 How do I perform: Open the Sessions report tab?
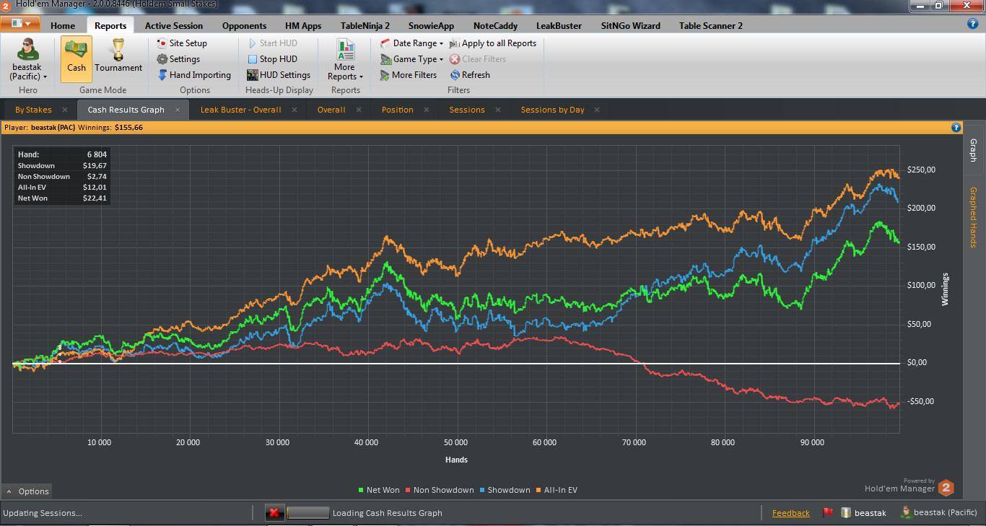pos(467,110)
